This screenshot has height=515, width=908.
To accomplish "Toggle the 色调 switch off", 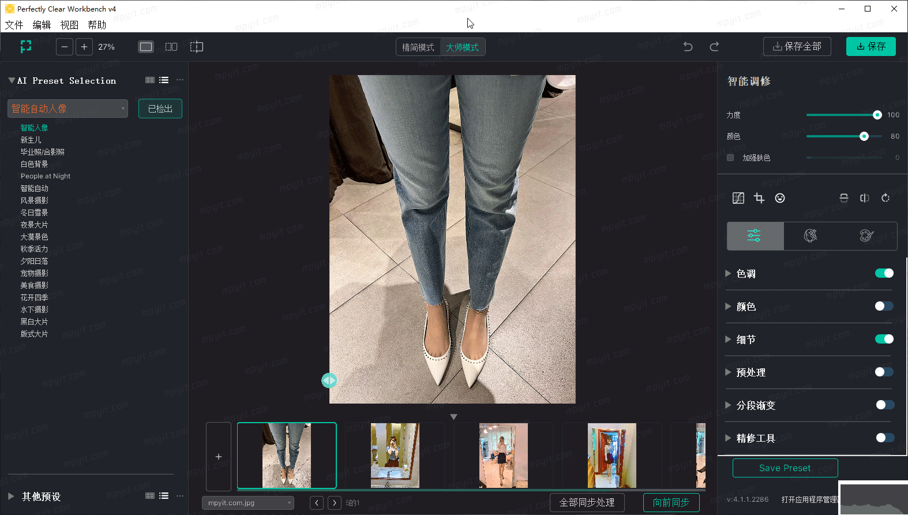I will coord(884,273).
